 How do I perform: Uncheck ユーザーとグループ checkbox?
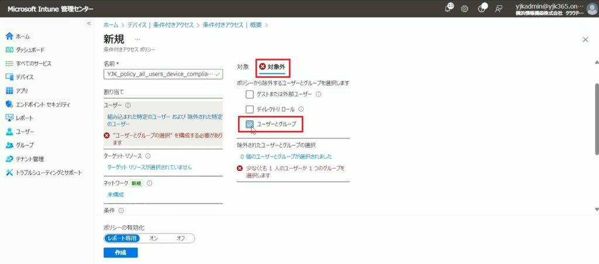coord(250,124)
